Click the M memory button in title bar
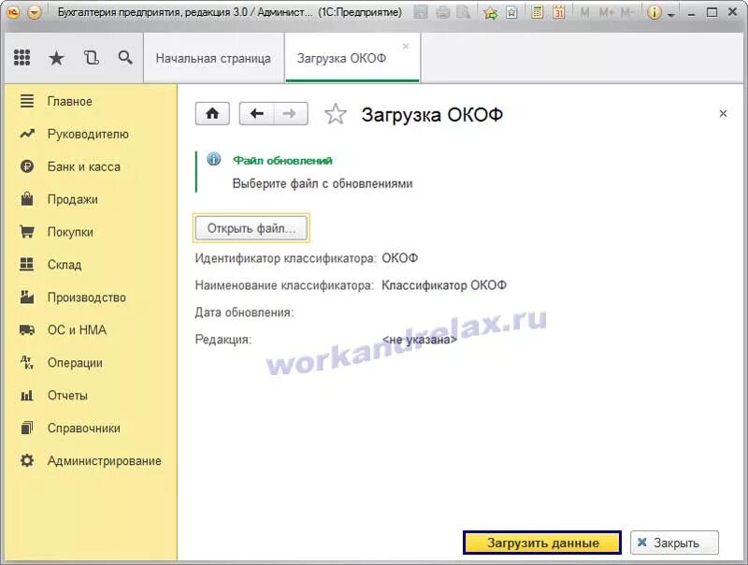Viewport: 748px width, 565px height. pos(584,12)
